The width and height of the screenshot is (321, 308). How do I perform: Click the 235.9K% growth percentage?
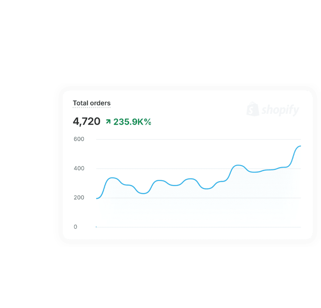(x=132, y=122)
